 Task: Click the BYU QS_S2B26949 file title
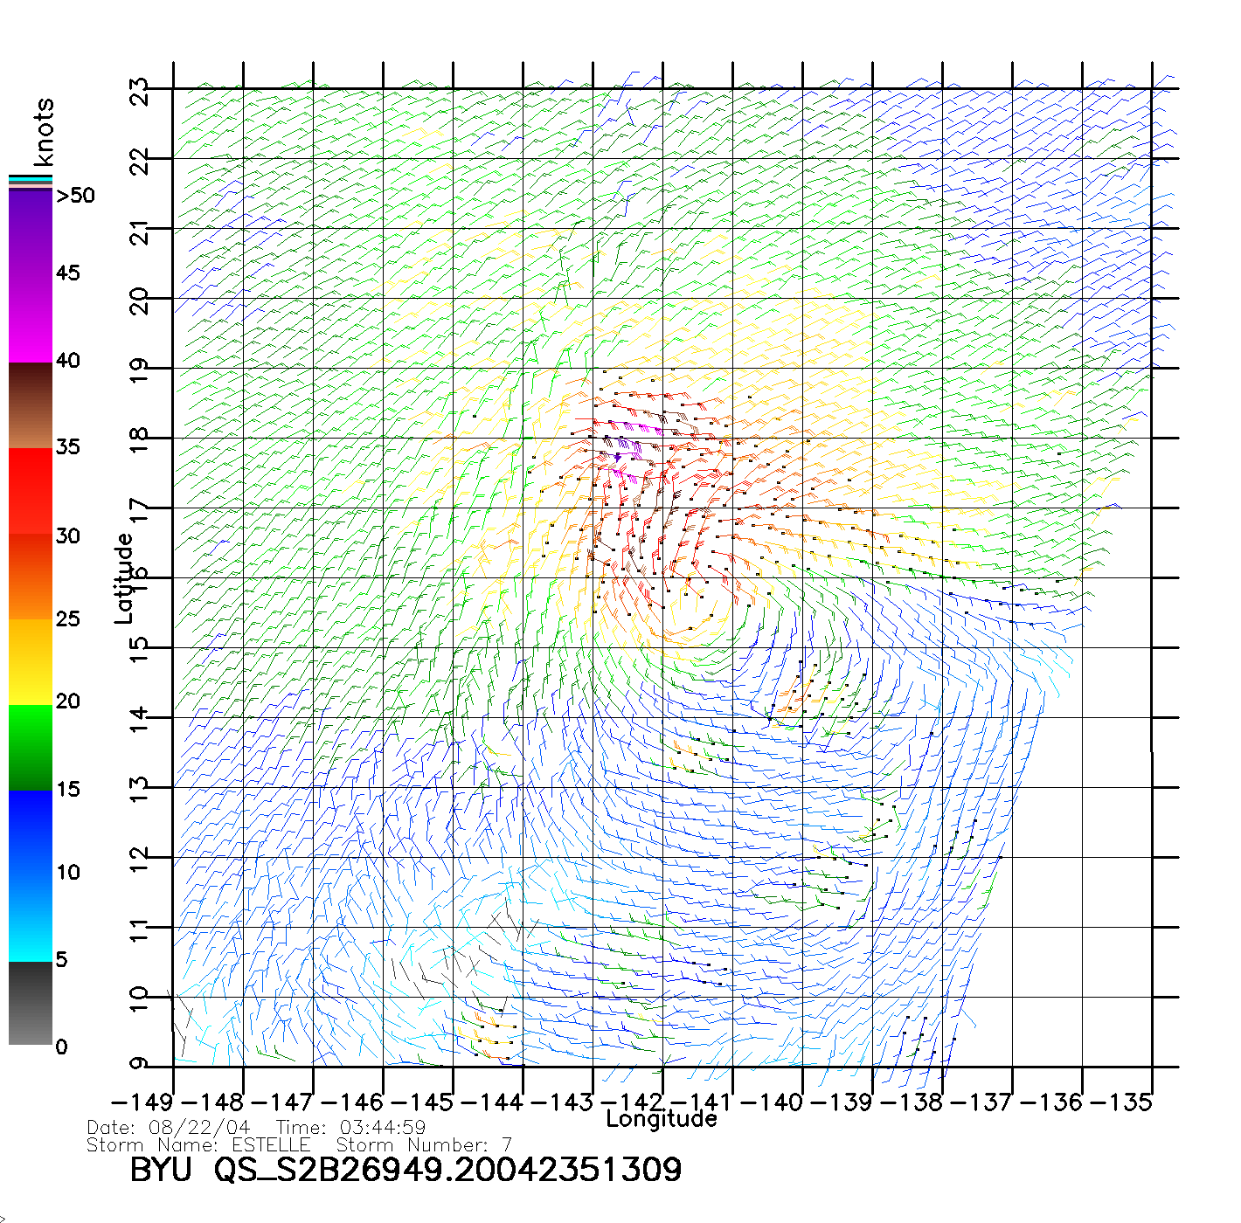tap(406, 1171)
